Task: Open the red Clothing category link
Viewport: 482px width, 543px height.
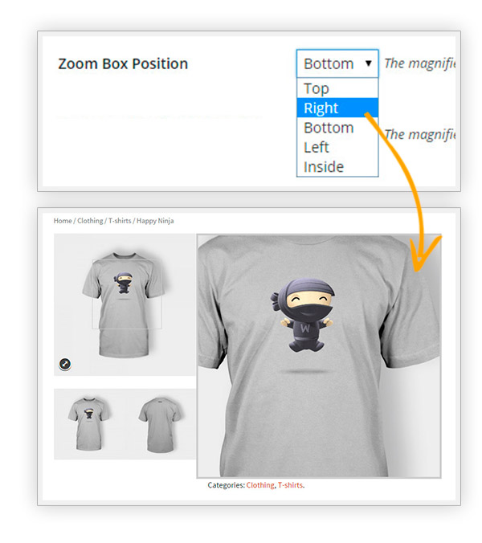Action: tap(260, 485)
